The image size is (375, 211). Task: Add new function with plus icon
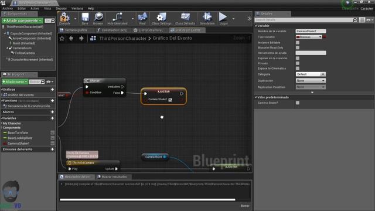click(x=52, y=101)
